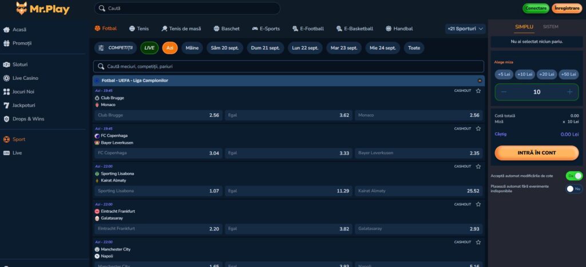Click the Galatasaray team crest
The height and width of the screenshot is (267, 586).
97,218
